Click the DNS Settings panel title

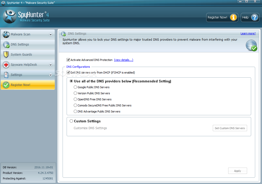pyautogui.click(x=77, y=34)
